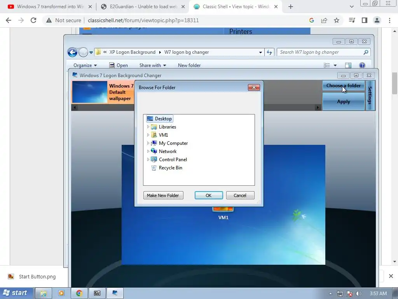This screenshot has width=398, height=299.
Task: Click Make New Folder button
Action: [163, 195]
